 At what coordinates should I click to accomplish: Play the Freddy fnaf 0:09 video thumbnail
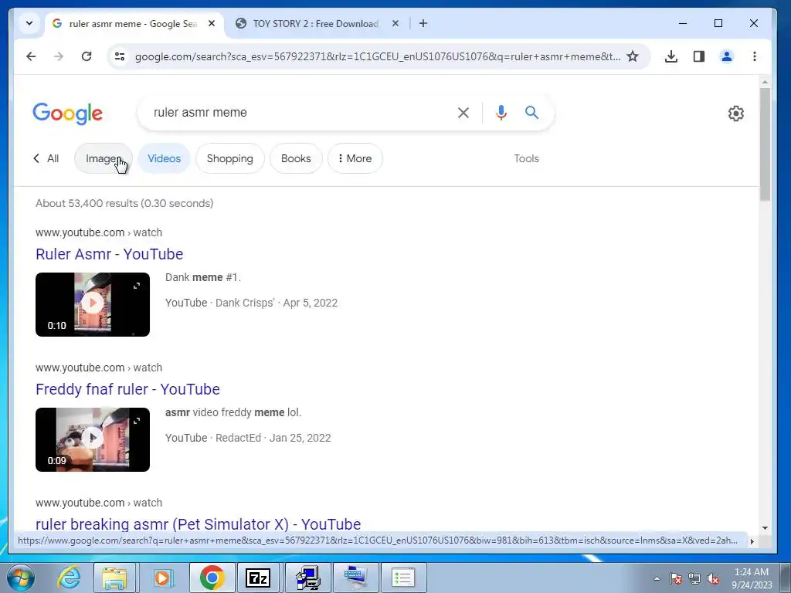coord(93,439)
